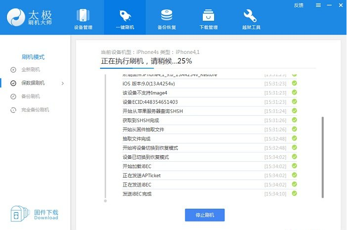347x230 pixels.
Task: Select log row 开始将设备切换到恢复模式
Action: (x=209, y=148)
